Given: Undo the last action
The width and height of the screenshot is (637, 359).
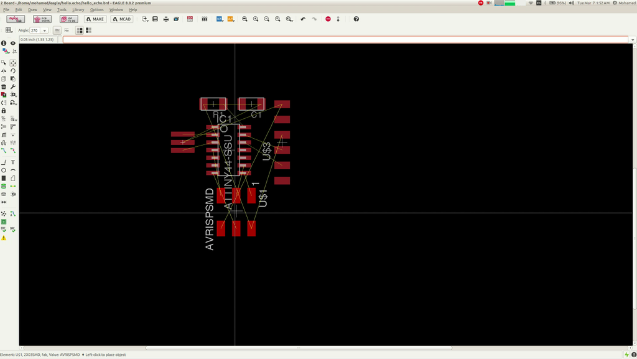Looking at the screenshot, I should 303,19.
